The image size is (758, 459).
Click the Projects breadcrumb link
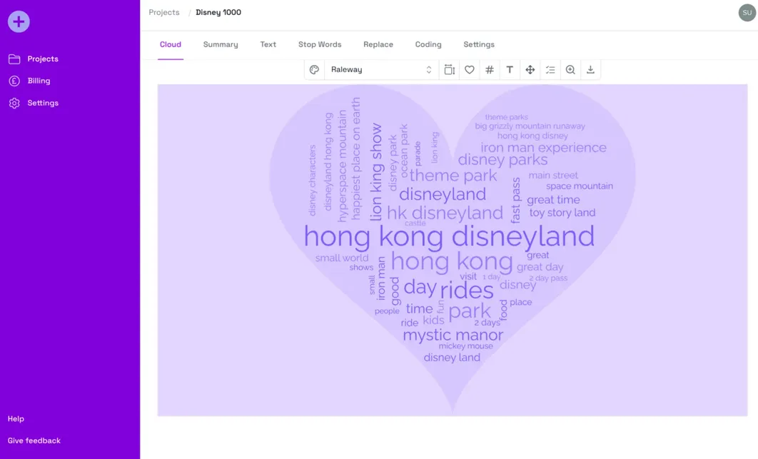coord(164,13)
